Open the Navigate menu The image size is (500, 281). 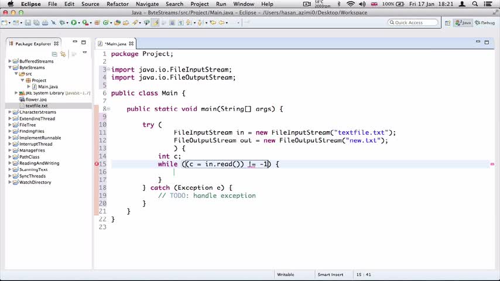(x=147, y=4)
